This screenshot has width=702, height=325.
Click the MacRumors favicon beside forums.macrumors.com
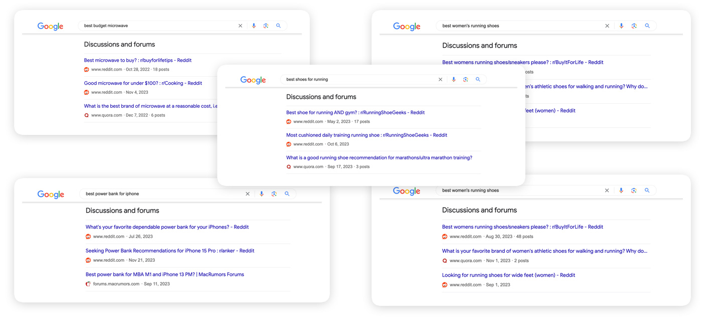[x=88, y=284]
